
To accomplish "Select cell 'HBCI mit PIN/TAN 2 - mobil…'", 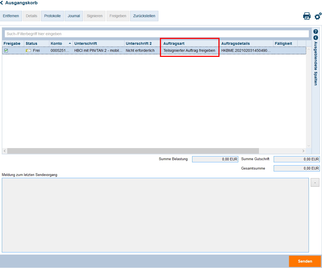I will point(98,50).
